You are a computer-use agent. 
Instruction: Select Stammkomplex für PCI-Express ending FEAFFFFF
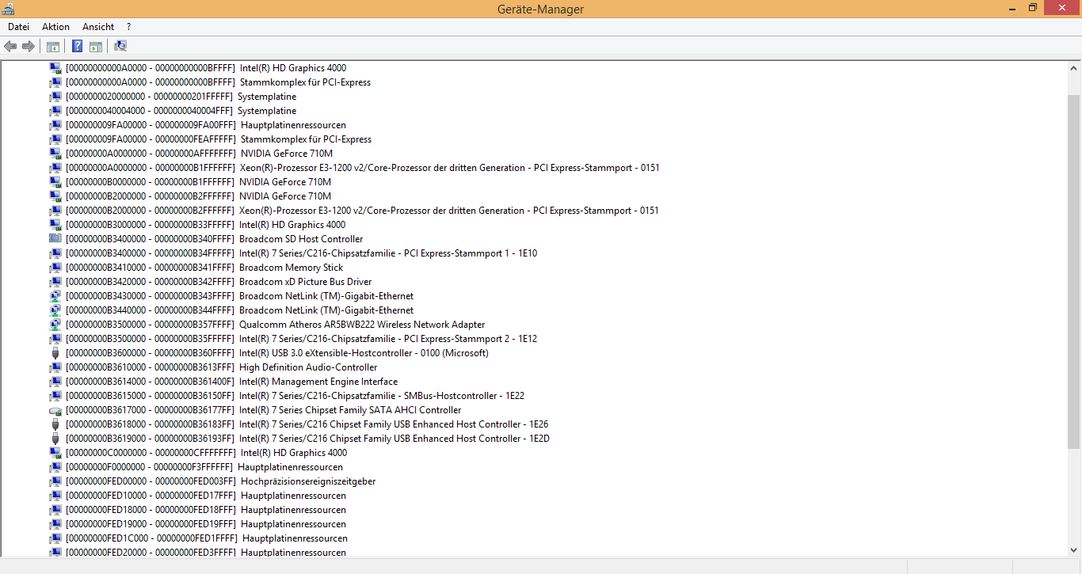[218, 139]
